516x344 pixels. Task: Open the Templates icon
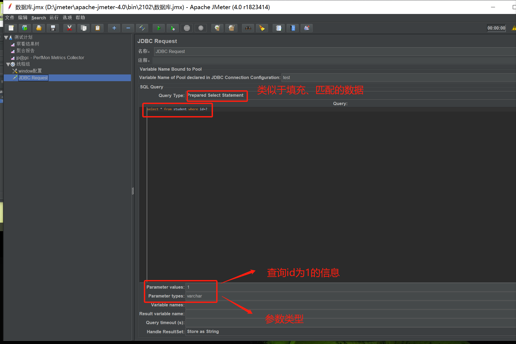tap(25, 28)
